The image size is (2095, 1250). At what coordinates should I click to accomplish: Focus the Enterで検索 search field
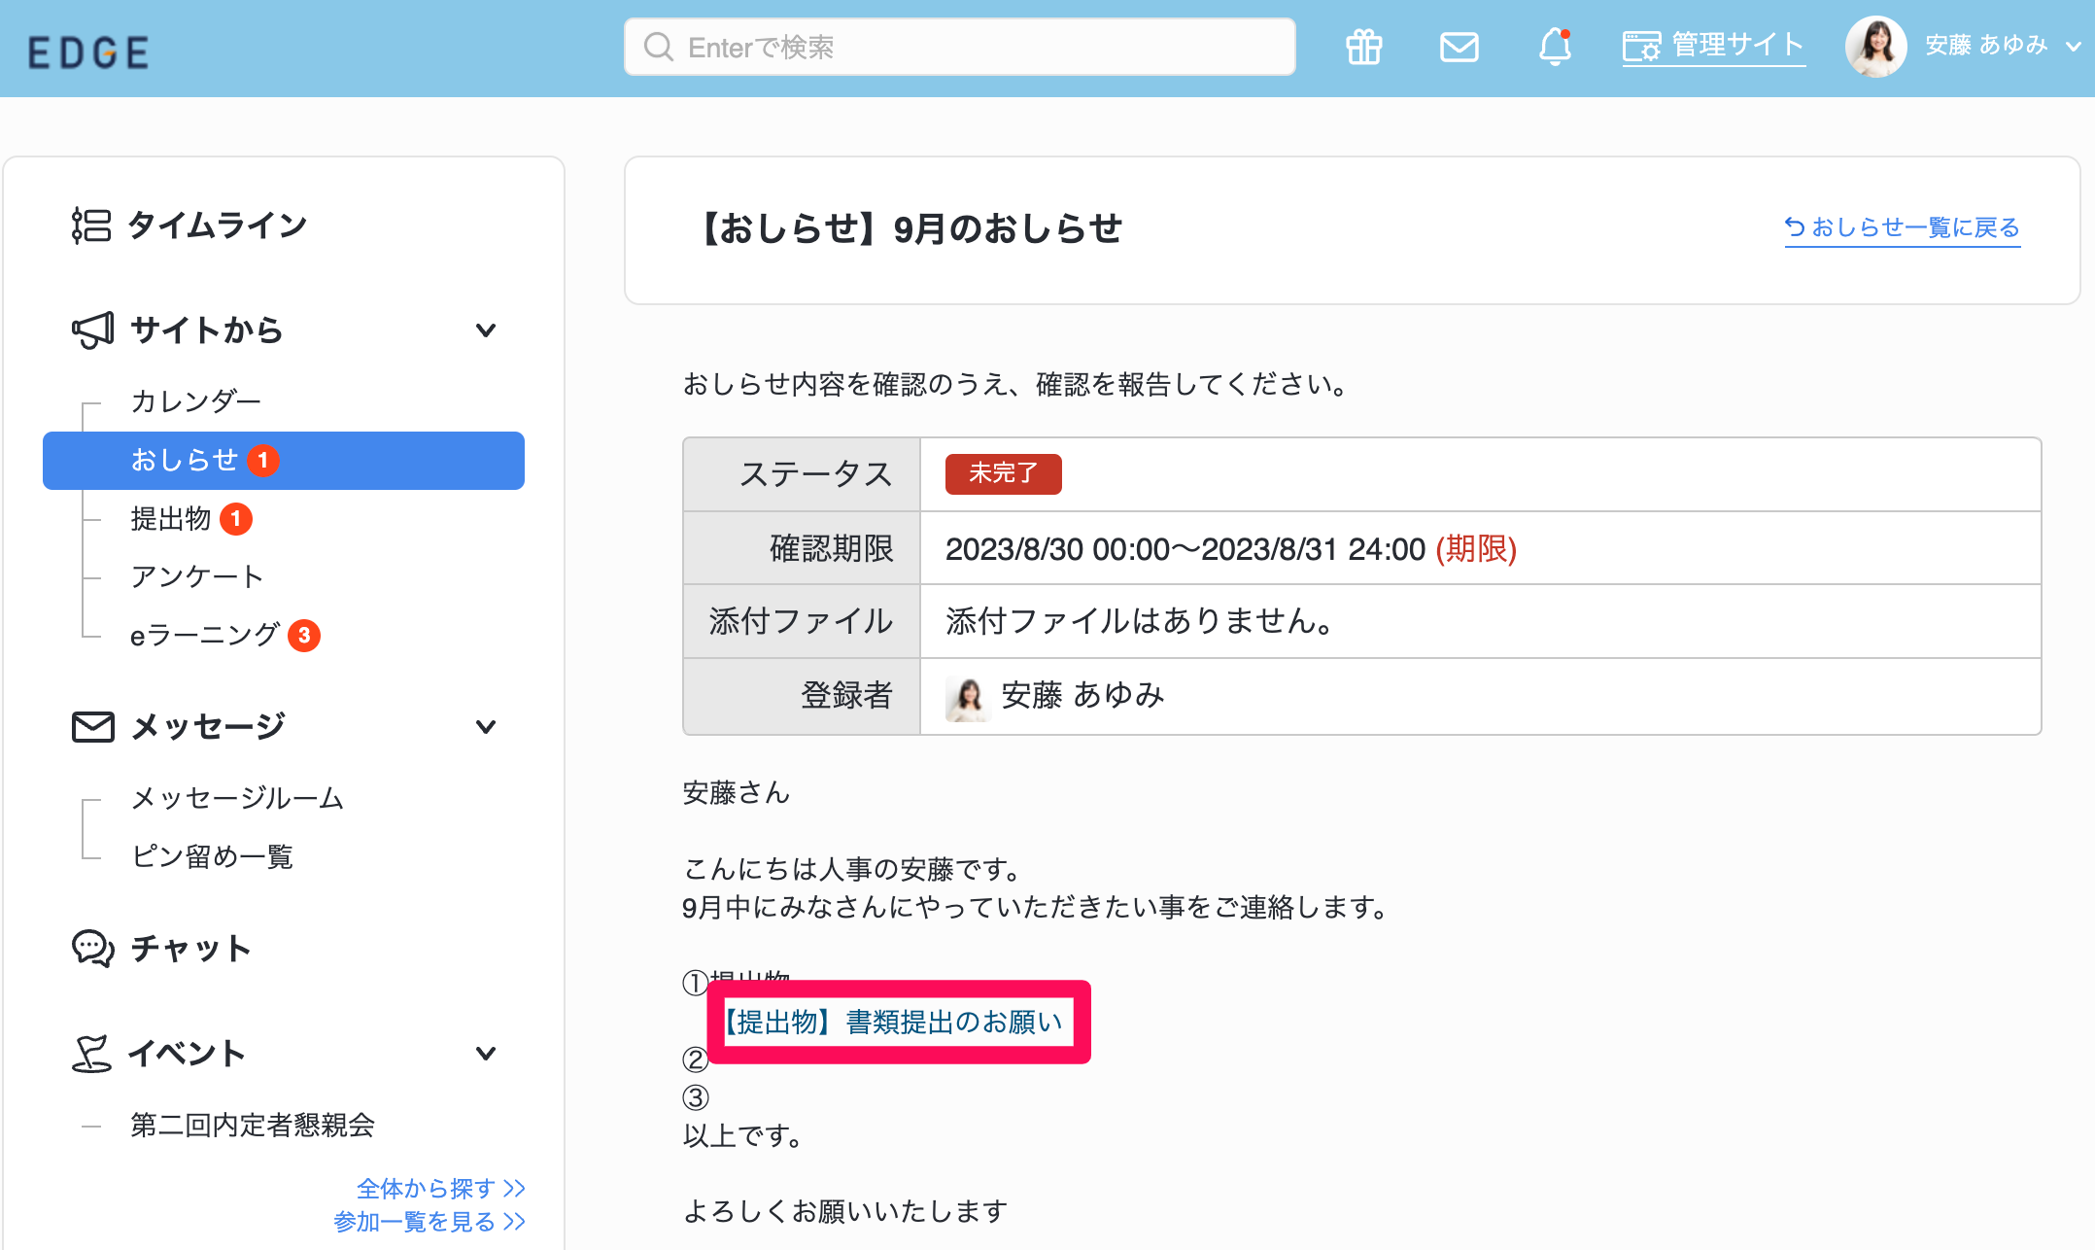(x=959, y=47)
